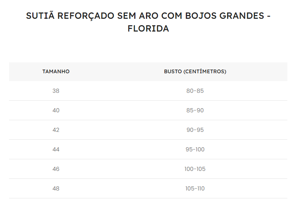Click size 38 in the table
The height and width of the screenshot is (207, 296).
56,91
